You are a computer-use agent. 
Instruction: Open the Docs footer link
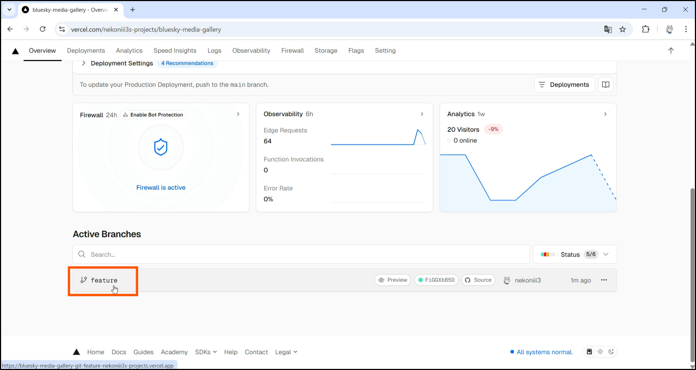pyautogui.click(x=119, y=352)
